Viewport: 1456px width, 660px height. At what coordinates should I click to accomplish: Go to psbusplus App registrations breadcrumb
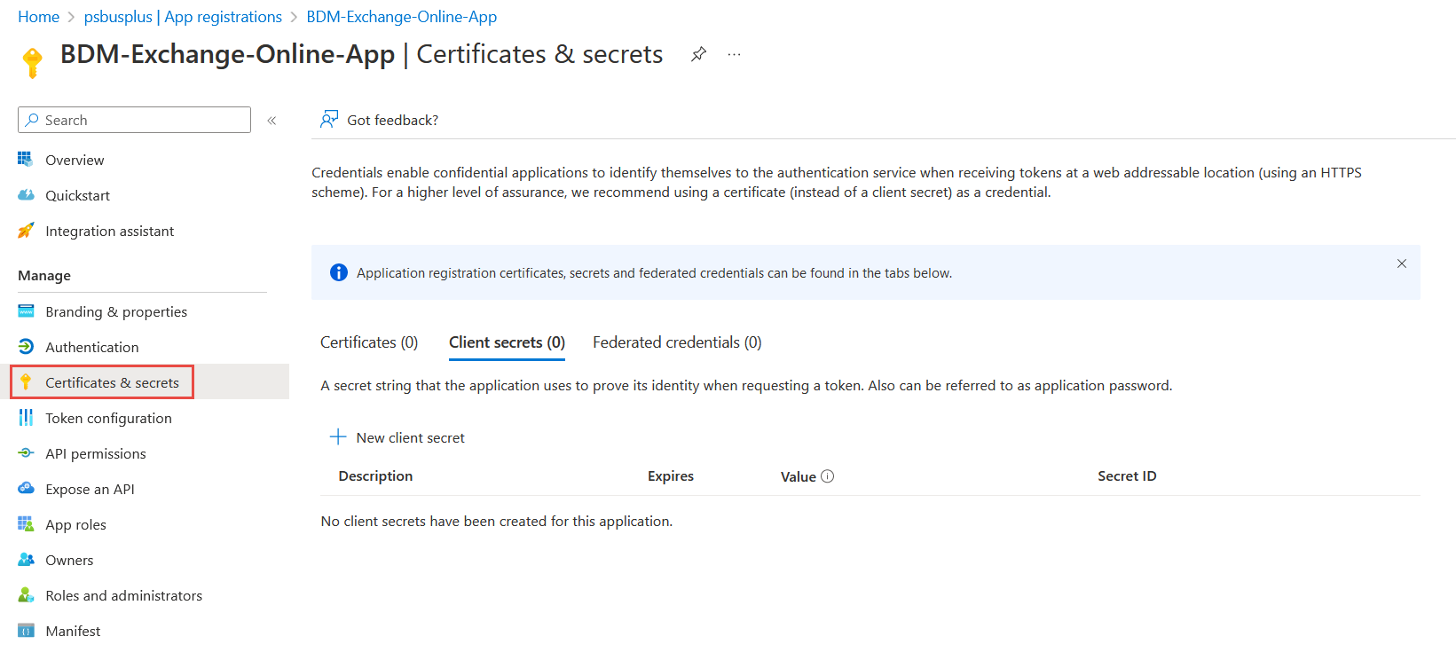183,17
